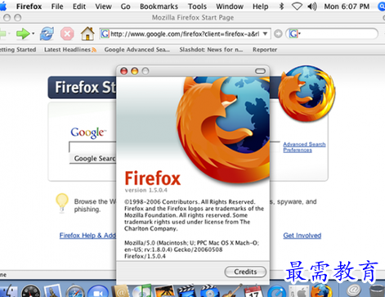Expand the Forward history dropdown arrow

coord(33,34)
